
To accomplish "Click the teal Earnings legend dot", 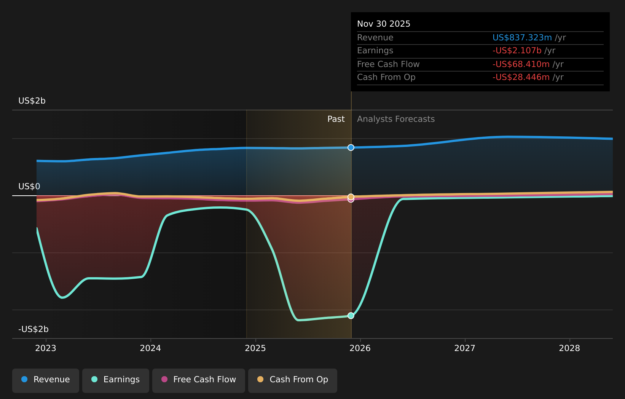I will [x=94, y=379].
